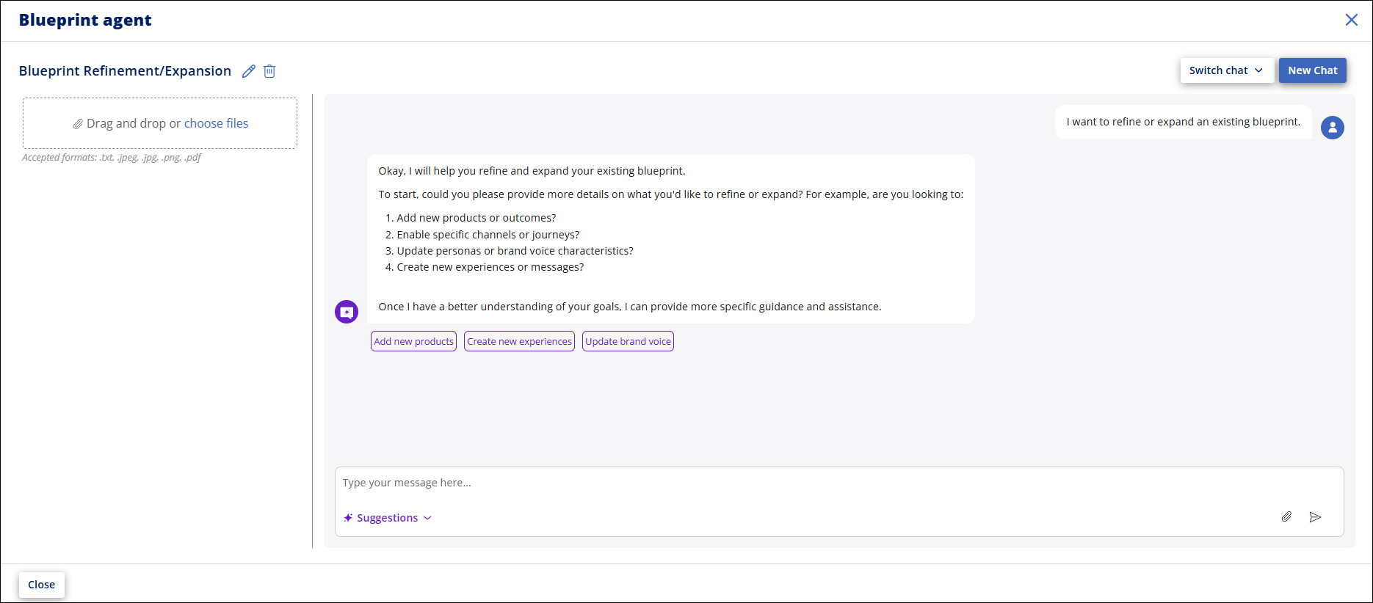The height and width of the screenshot is (603, 1373).
Task: Click the user avatar icon
Action: point(1333,128)
